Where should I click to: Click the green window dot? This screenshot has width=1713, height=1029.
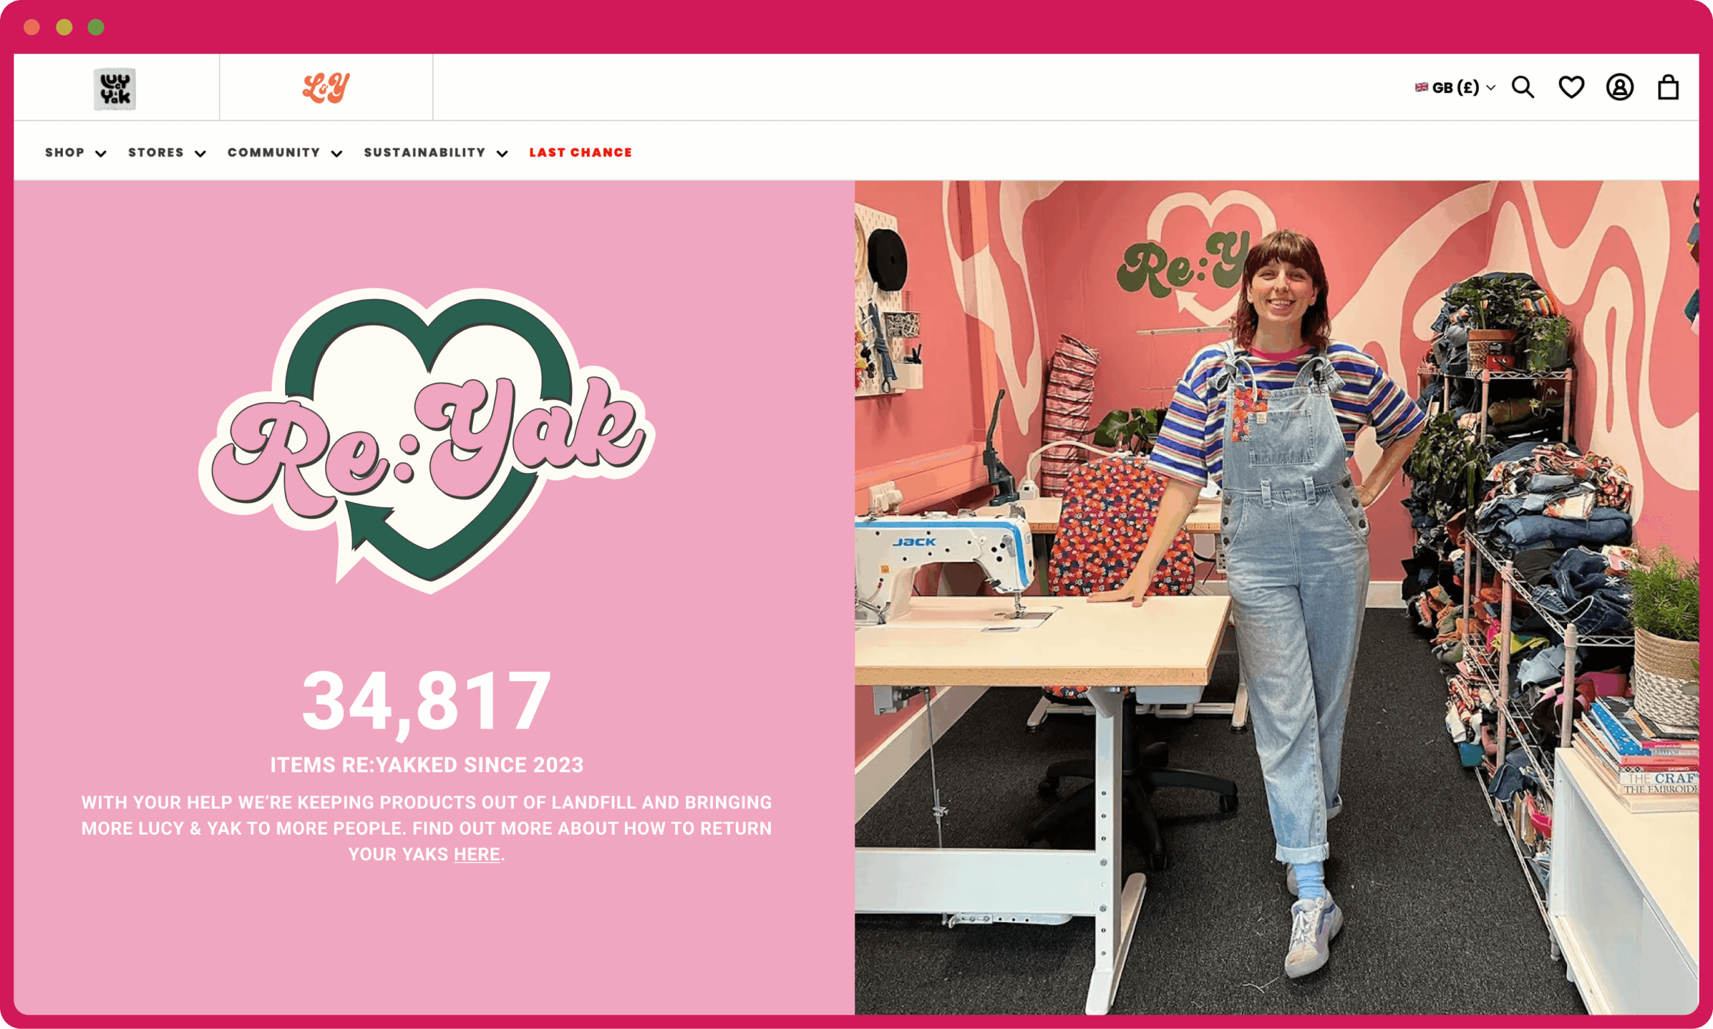[96, 27]
